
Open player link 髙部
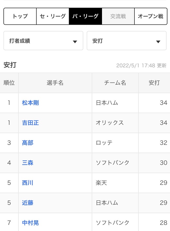(x=27, y=143)
